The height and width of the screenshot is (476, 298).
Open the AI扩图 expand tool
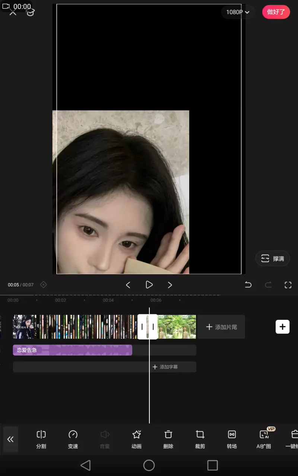pyautogui.click(x=264, y=439)
